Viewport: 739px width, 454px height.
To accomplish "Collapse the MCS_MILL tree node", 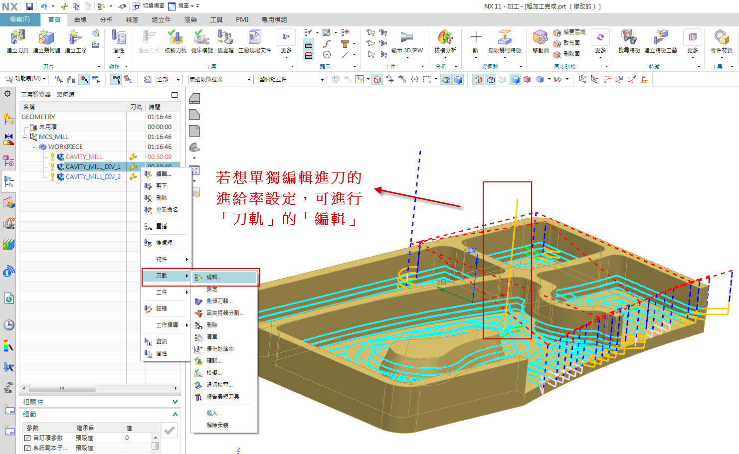I will [25, 137].
